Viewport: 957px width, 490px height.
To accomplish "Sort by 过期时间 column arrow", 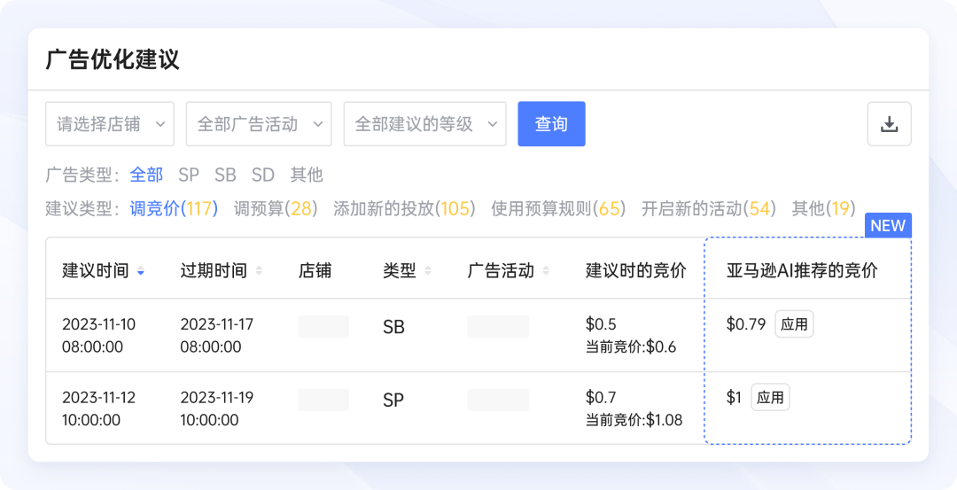I will coord(259,271).
